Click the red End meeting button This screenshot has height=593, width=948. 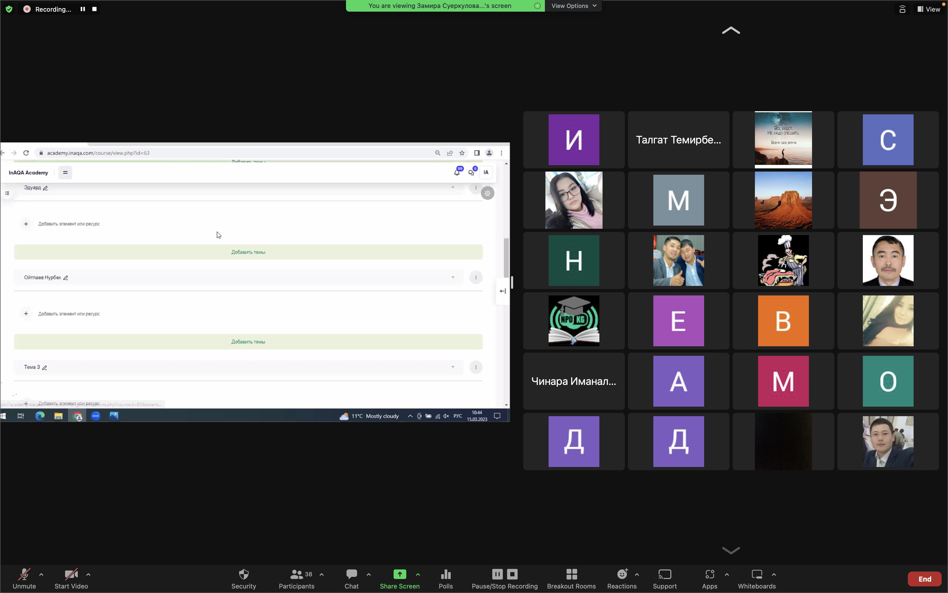click(924, 579)
